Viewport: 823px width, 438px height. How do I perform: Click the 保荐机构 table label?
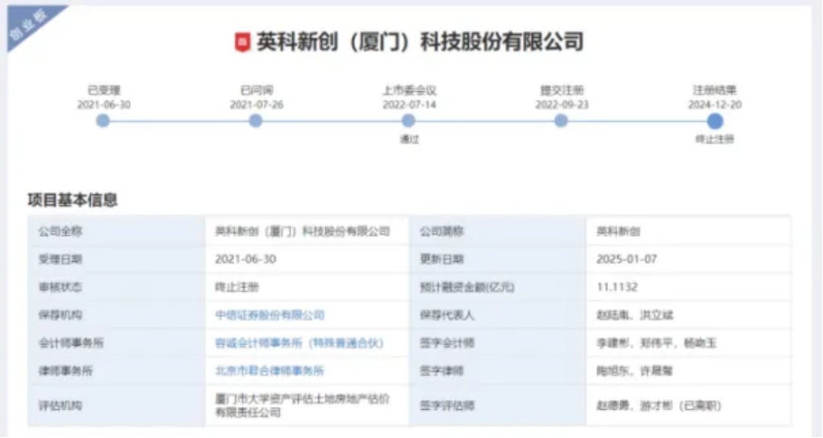pos(60,315)
